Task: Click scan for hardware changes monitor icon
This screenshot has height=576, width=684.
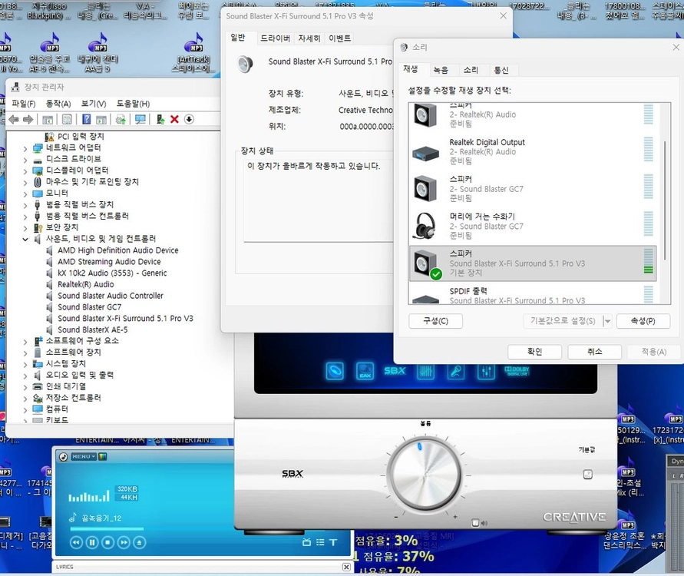Action: tap(140, 119)
